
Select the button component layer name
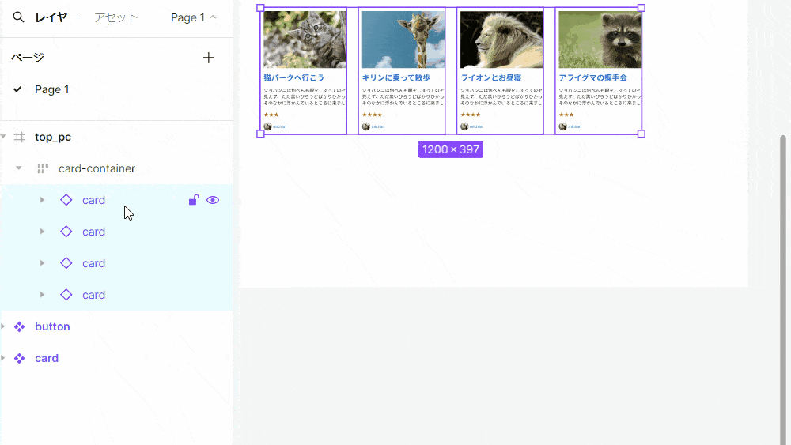click(x=52, y=326)
